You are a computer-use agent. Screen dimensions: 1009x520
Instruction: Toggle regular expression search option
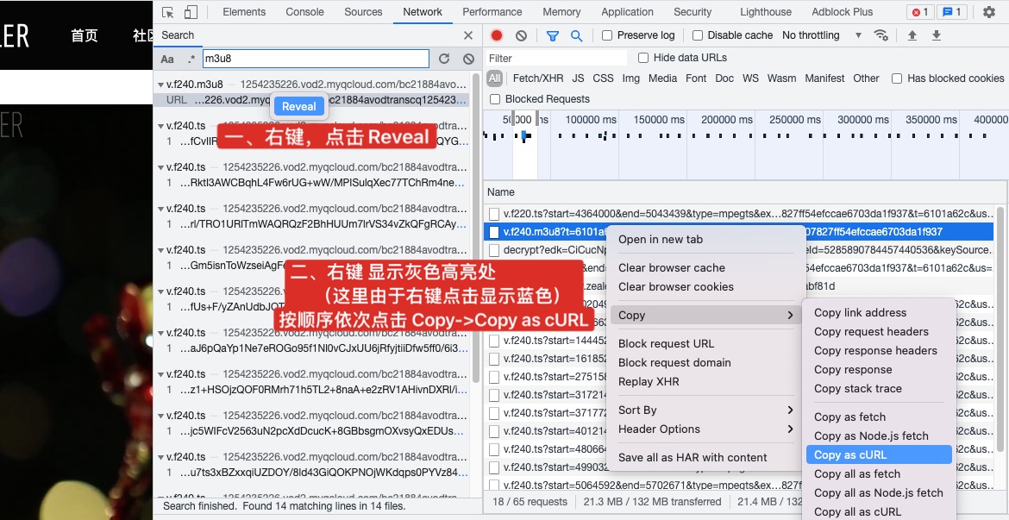[x=191, y=59]
